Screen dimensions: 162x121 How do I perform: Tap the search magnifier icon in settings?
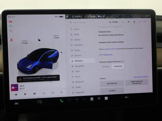pos(71,23)
